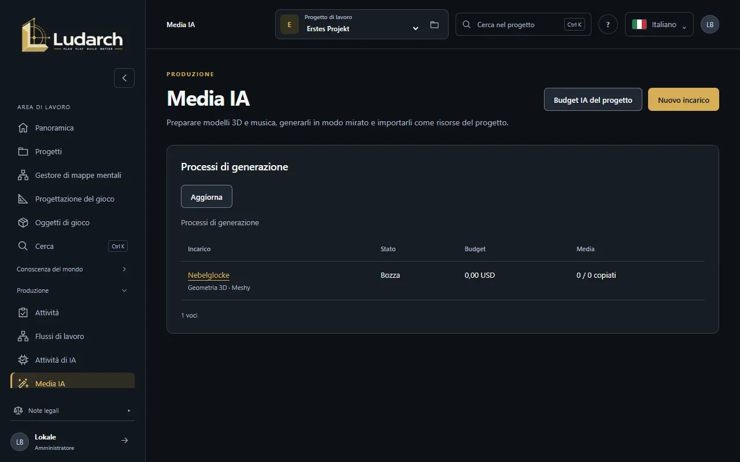
Task: Expand Note legali menu
Action: [x=72, y=411]
